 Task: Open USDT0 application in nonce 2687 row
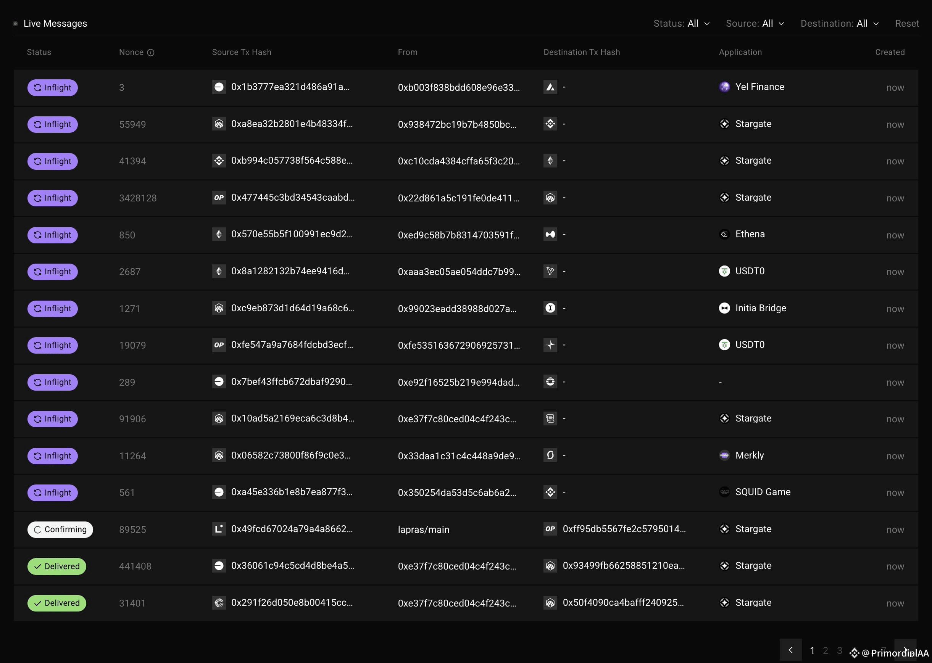point(750,271)
